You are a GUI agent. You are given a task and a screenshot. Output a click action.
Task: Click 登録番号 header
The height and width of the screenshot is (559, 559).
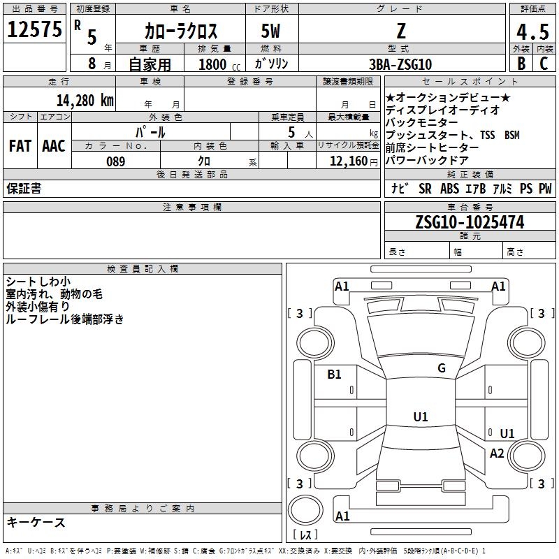tap(250, 81)
